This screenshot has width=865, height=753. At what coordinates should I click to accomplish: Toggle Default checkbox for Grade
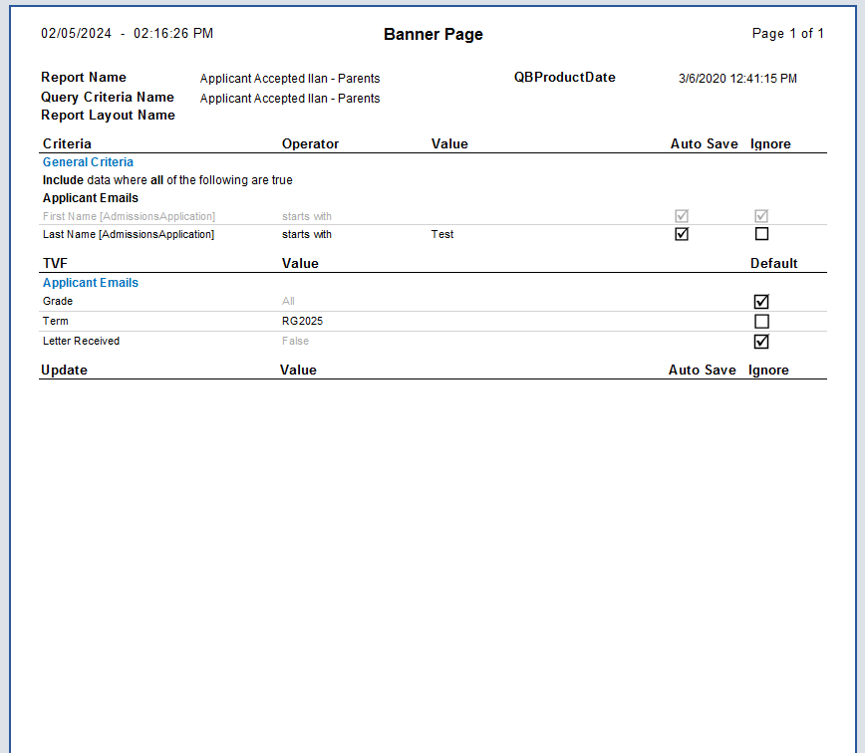click(x=761, y=301)
